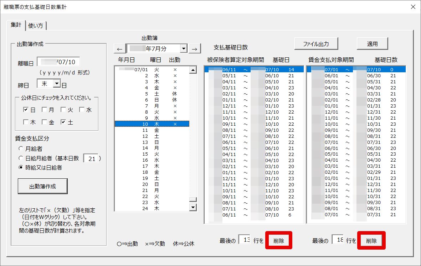
Task: Toggle the 金 (Friday) holiday checkbox
Action: point(44,122)
